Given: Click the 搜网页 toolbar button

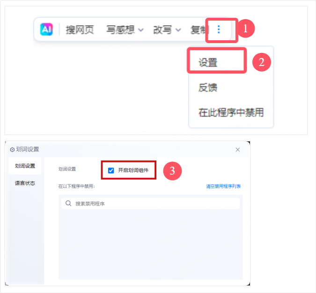Looking at the screenshot, I should [x=80, y=29].
